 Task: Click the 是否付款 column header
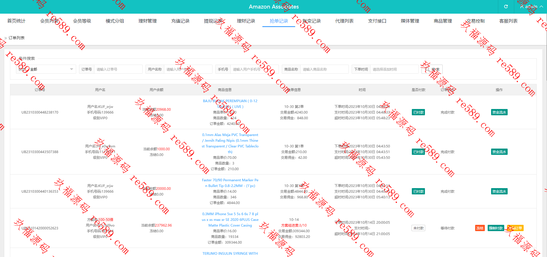(x=418, y=90)
